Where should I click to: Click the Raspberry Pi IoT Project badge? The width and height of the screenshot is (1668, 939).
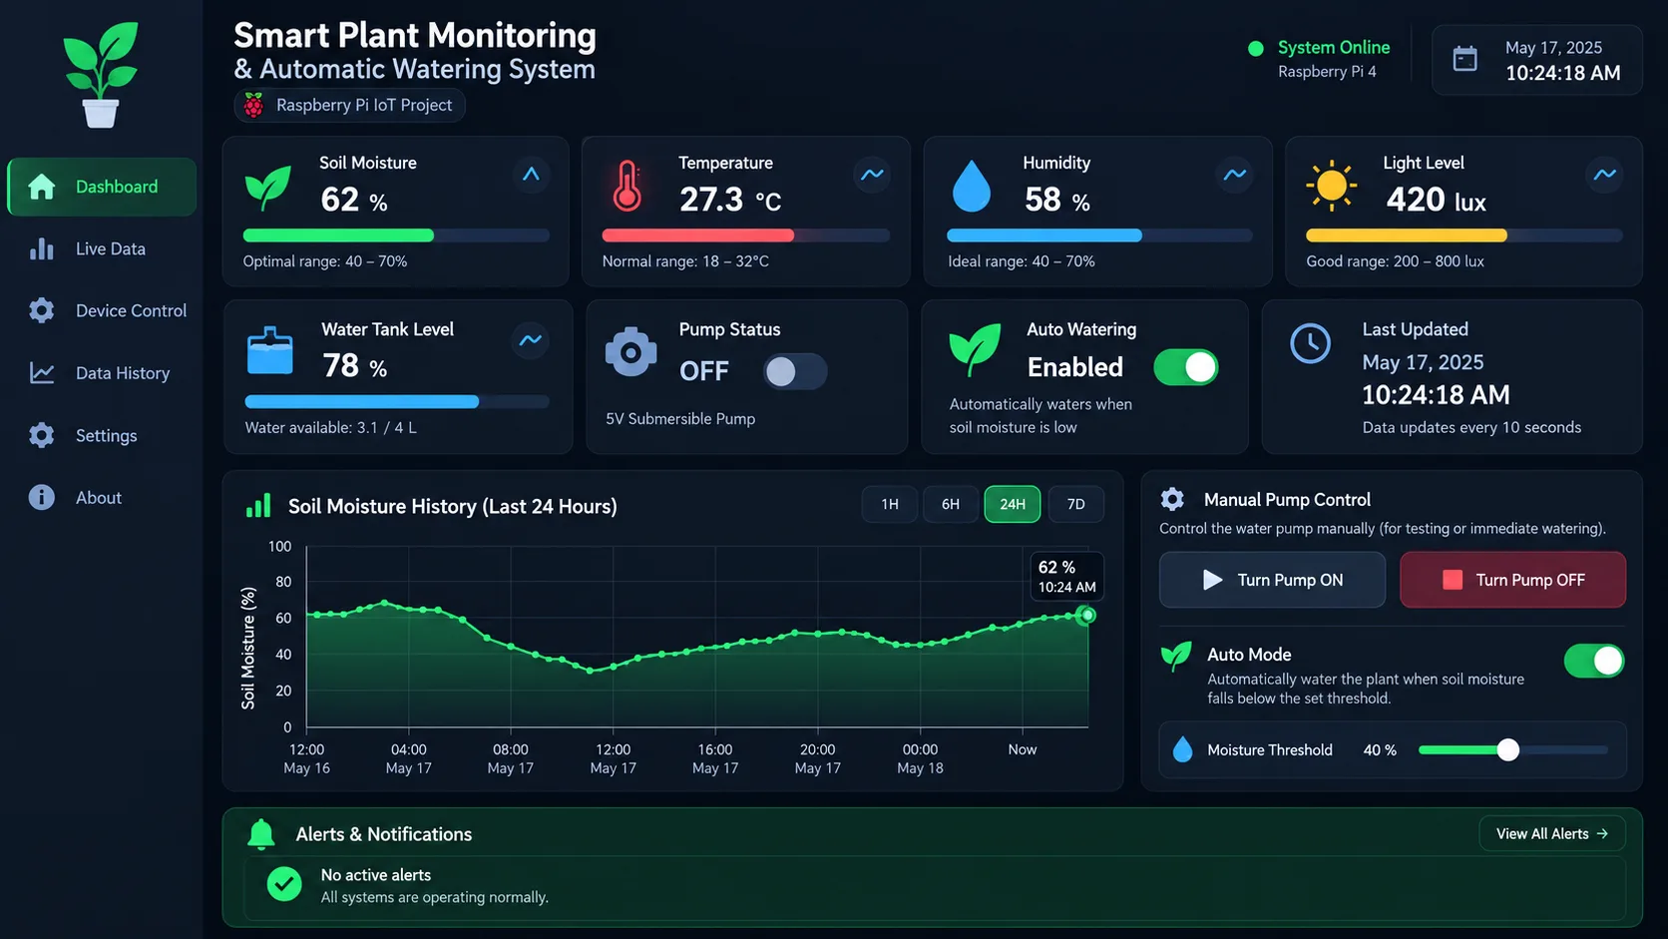pyautogui.click(x=350, y=106)
